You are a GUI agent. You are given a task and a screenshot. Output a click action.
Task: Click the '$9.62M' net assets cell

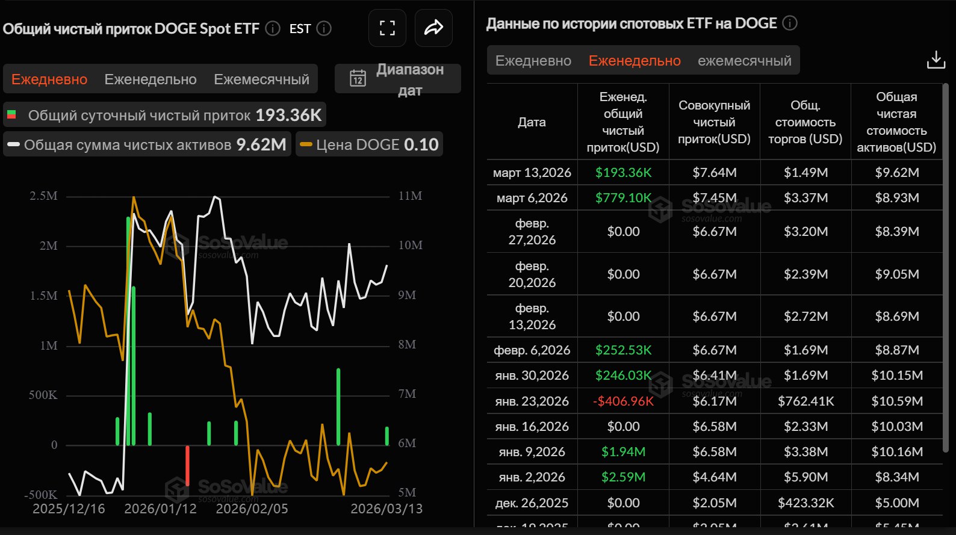coord(896,173)
